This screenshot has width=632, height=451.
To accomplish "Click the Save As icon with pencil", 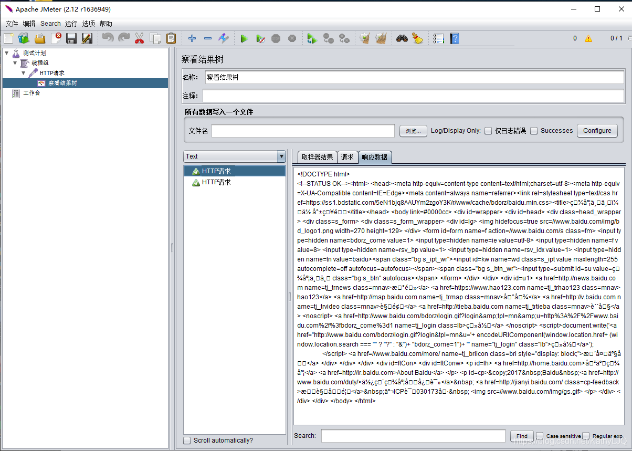I will [87, 38].
